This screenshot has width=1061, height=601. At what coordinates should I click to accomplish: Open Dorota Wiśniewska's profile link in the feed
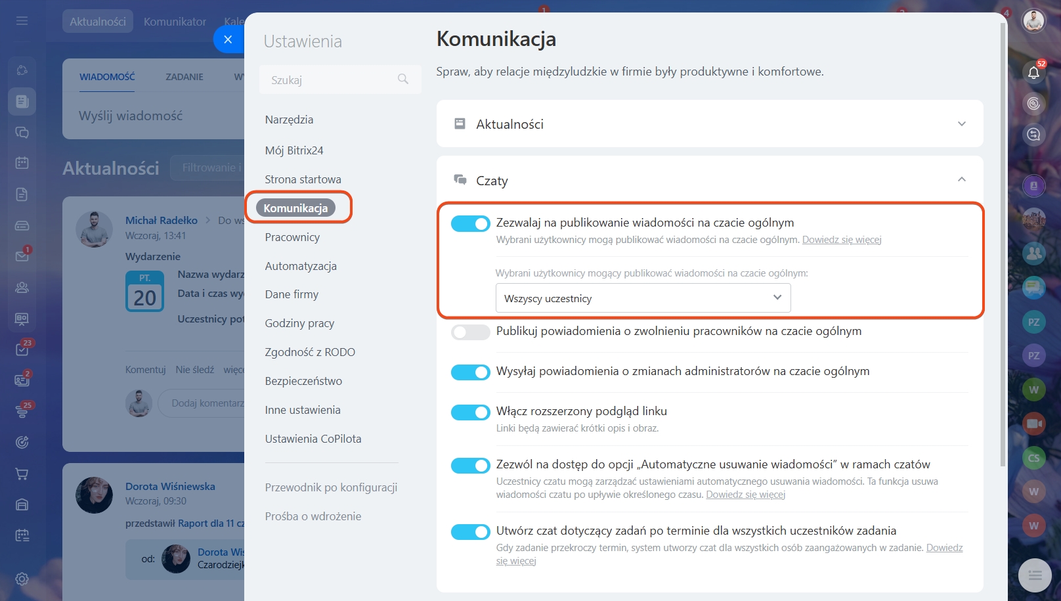point(170,487)
